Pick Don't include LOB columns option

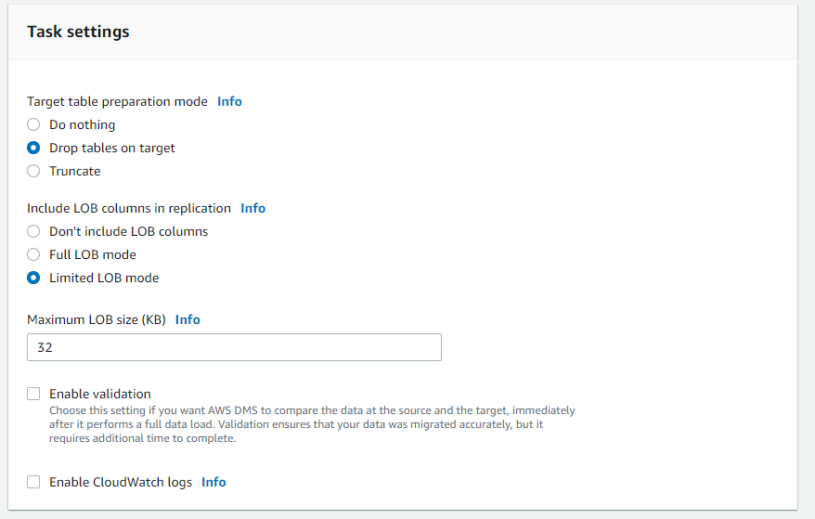point(33,231)
